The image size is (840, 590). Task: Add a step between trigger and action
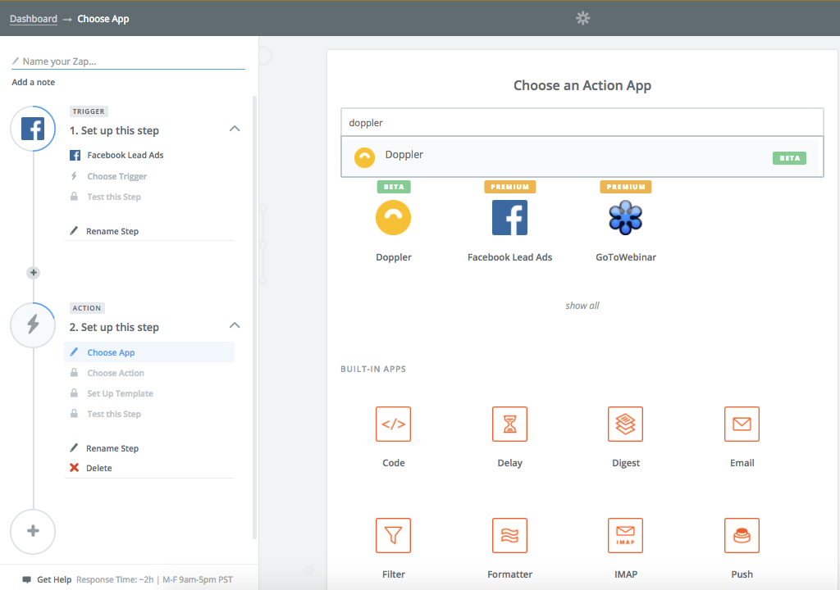coord(33,273)
